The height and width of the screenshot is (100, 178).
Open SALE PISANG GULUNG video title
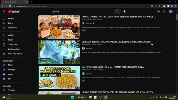coord(113,67)
